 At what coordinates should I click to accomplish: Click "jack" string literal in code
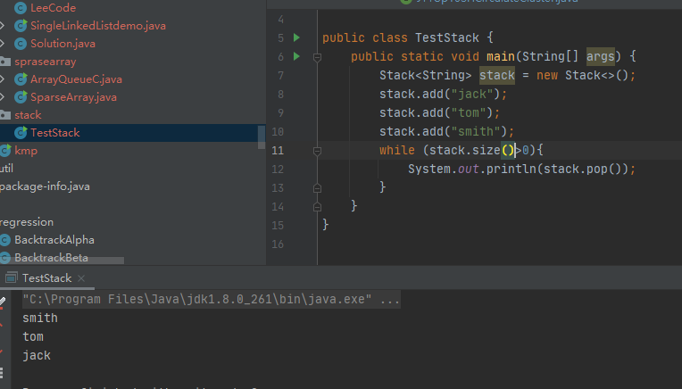tap(472, 94)
